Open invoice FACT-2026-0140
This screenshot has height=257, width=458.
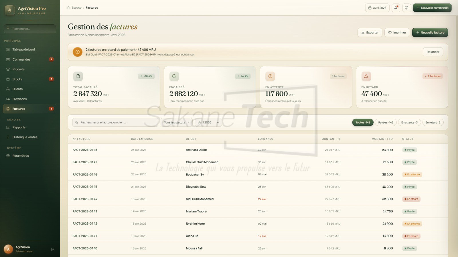[85, 248]
